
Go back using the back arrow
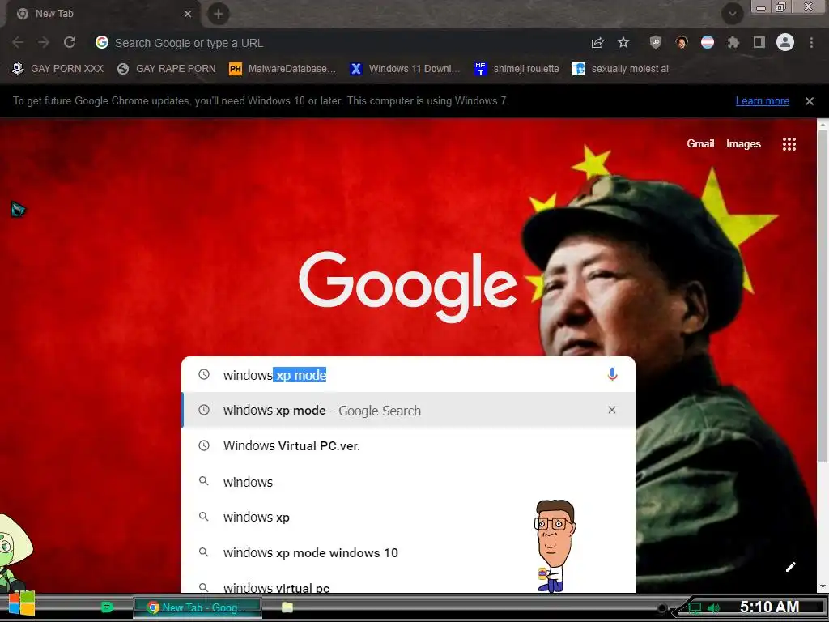coord(18,42)
